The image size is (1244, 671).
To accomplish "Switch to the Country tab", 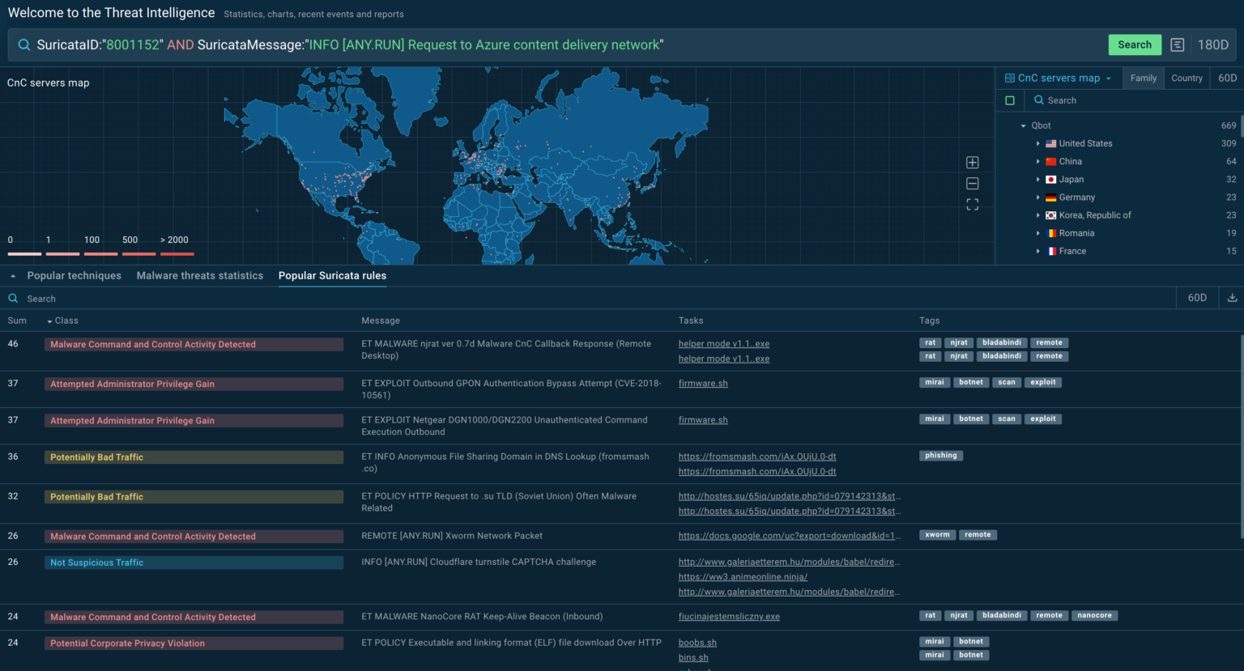I will click(x=1186, y=78).
